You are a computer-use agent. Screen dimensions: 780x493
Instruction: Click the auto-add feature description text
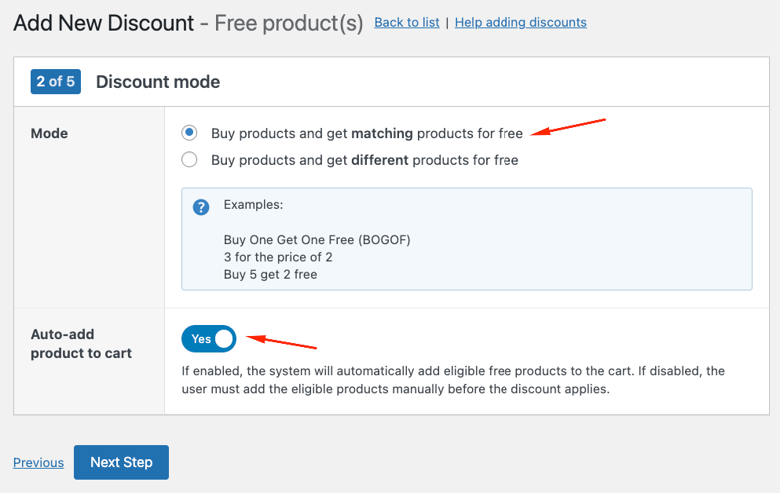pos(452,379)
